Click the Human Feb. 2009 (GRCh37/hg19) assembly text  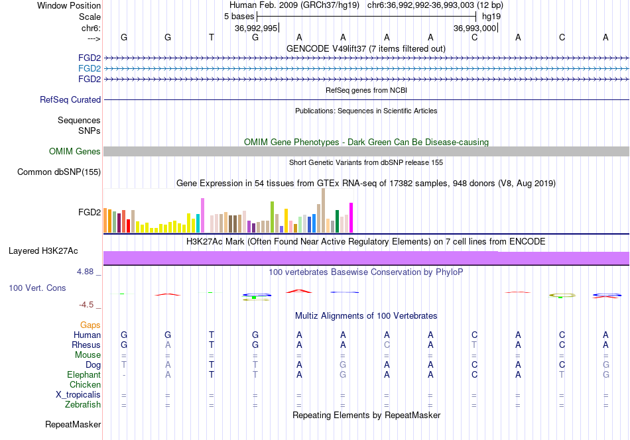pyautogui.click(x=294, y=5)
